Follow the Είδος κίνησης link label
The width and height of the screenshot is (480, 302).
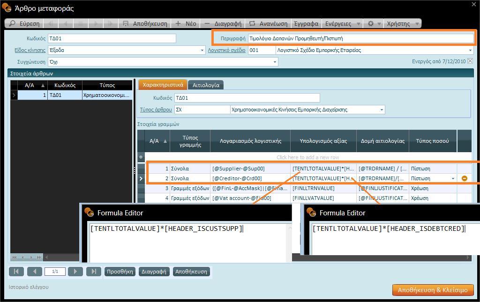click(x=30, y=50)
